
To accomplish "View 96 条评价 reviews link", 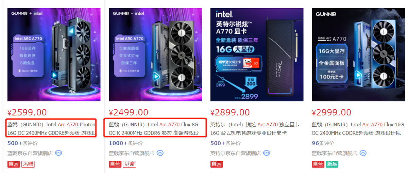I will click(x=323, y=143).
